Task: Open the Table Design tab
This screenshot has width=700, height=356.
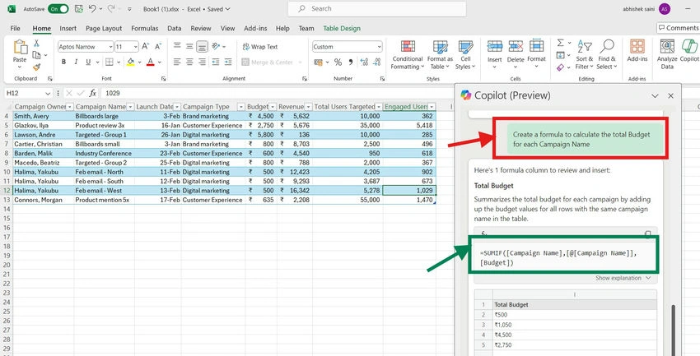Action: click(x=342, y=28)
